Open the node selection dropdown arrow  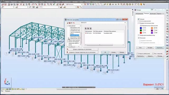pyautogui.click(x=13, y=7)
